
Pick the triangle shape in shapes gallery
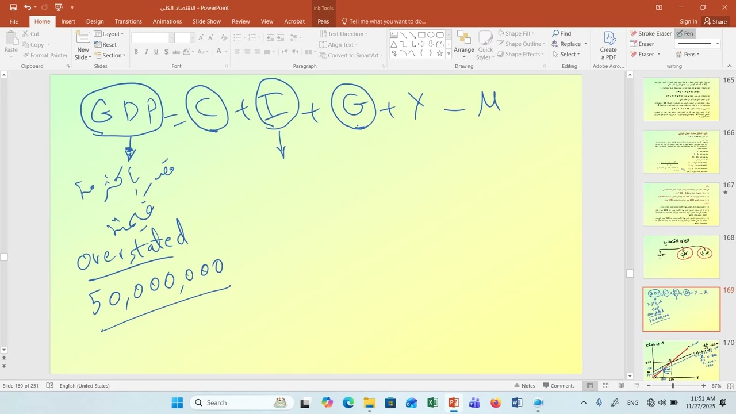pos(394,44)
